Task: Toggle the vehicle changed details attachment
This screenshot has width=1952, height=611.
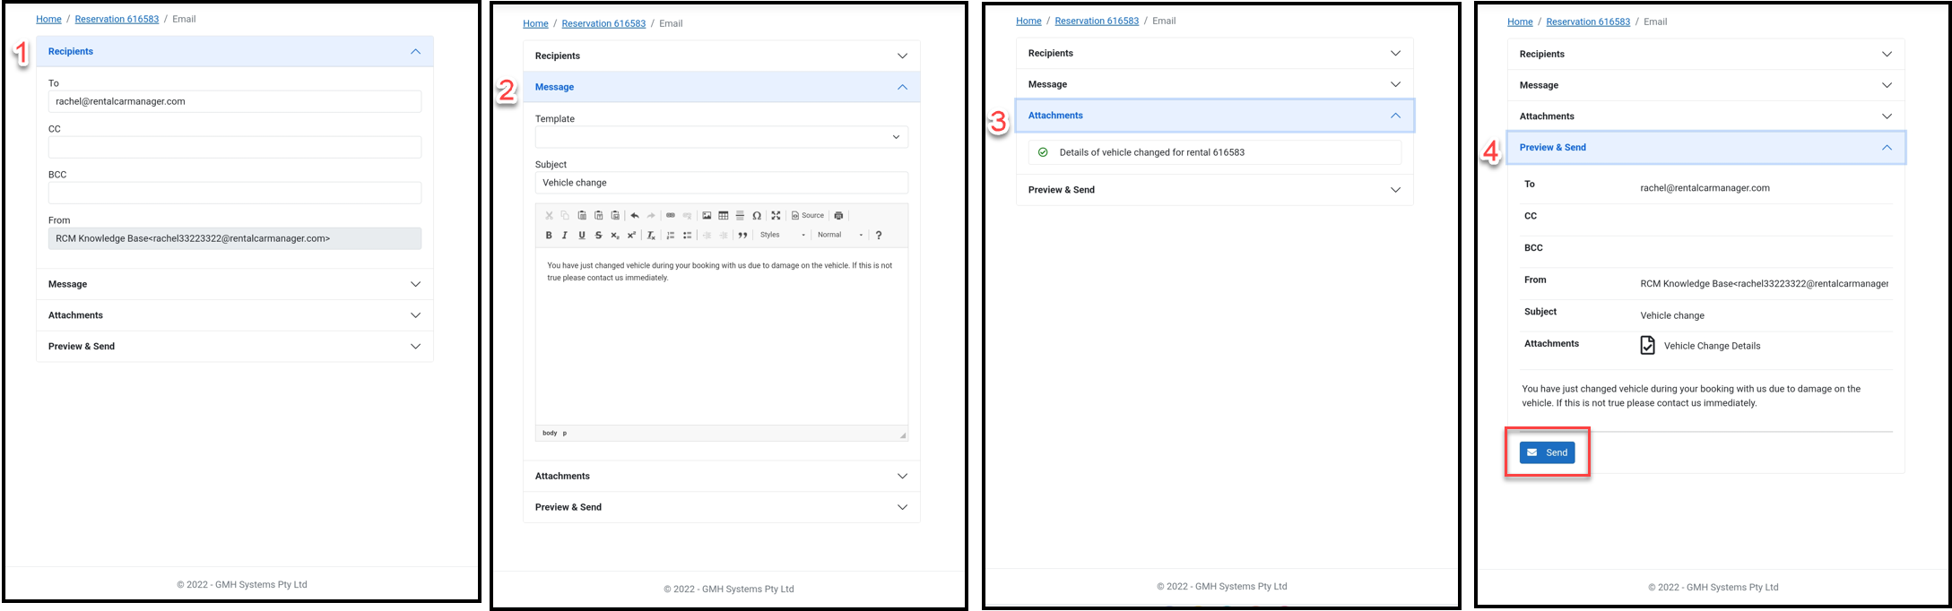Action: [x=1043, y=152]
